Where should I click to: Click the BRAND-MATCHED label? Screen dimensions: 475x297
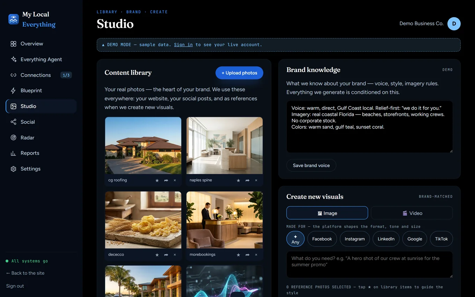point(436,197)
